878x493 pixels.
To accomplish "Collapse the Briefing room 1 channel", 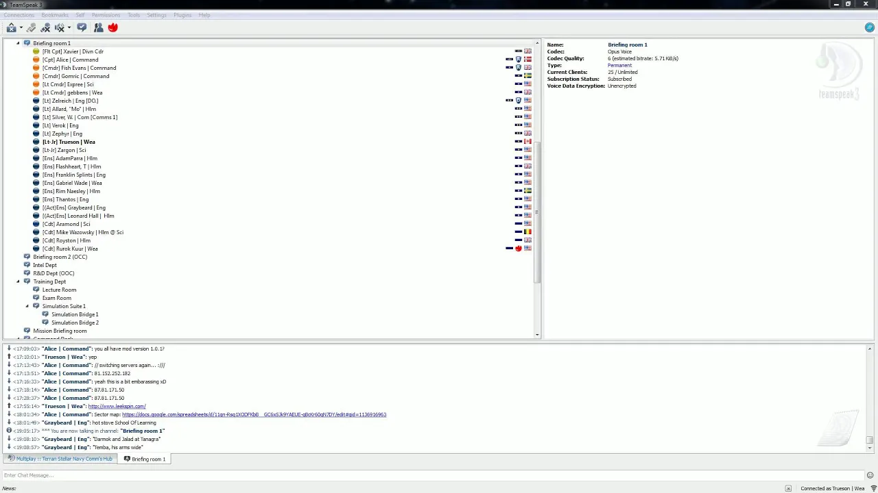I will pos(19,43).
